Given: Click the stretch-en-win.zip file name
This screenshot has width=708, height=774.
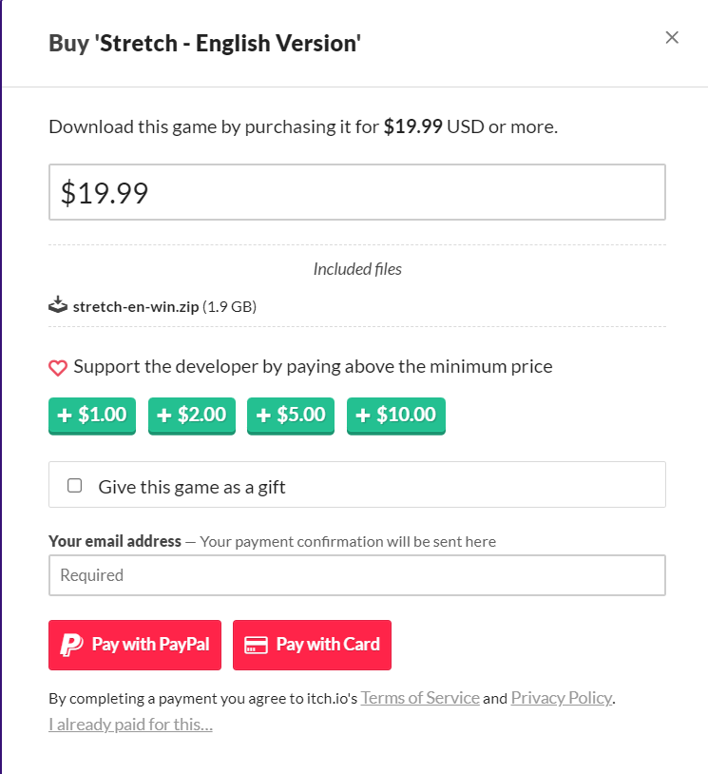Looking at the screenshot, I should (x=136, y=306).
